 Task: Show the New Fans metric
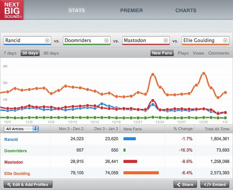click(x=162, y=53)
